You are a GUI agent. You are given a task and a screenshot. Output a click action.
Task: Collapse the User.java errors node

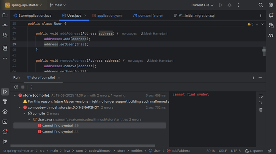29,119
